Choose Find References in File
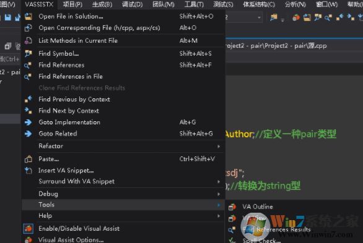Image resolution: width=363 pixels, height=243 pixels. pos(123,77)
